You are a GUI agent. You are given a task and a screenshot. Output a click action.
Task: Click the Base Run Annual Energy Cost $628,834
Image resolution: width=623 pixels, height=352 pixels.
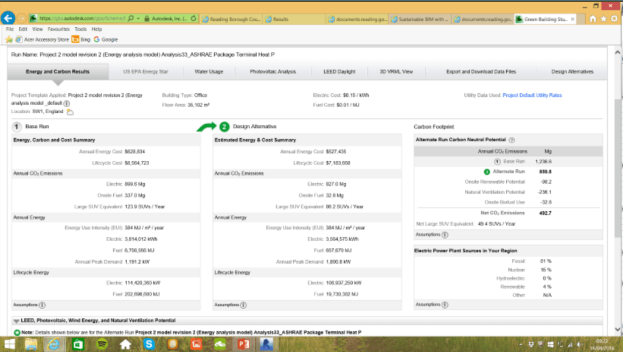pos(134,152)
